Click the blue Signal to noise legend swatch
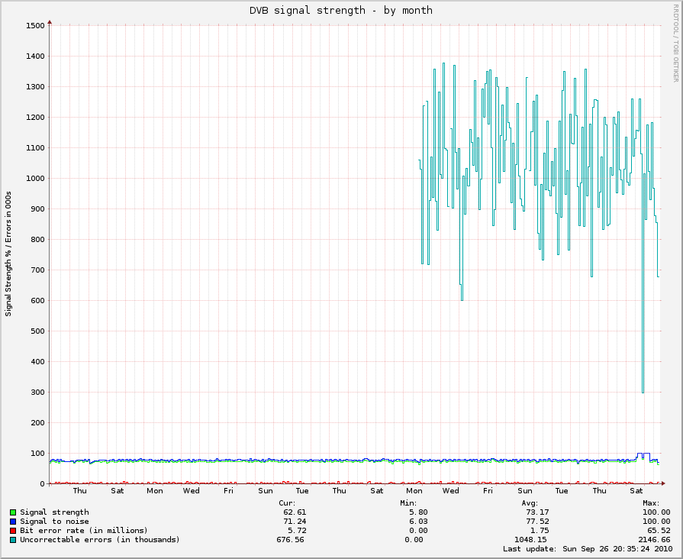This screenshot has width=683, height=559. pos(13,522)
